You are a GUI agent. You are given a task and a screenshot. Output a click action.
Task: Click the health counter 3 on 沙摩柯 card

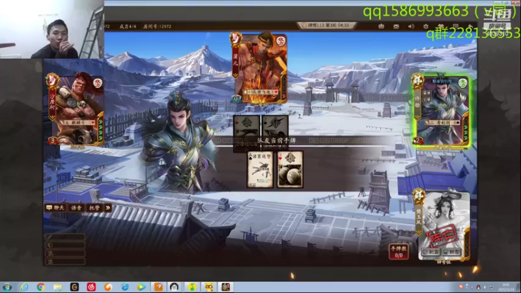pyautogui.click(x=53, y=141)
